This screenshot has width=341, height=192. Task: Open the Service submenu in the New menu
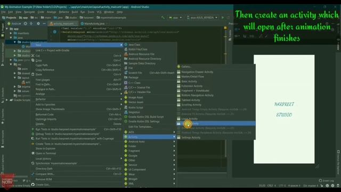coord(150,165)
